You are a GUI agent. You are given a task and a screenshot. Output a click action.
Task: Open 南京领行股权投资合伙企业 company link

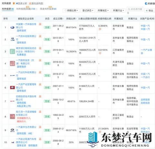26,50
